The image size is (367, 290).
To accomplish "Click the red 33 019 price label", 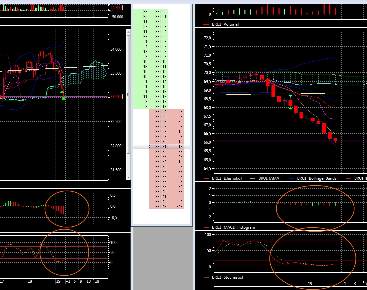I will point(116,97).
